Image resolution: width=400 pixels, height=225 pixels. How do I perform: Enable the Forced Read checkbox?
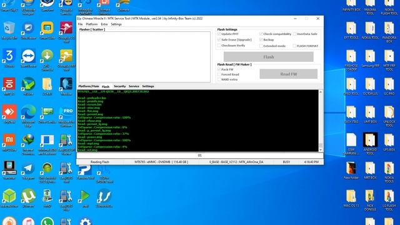pyautogui.click(x=219, y=74)
